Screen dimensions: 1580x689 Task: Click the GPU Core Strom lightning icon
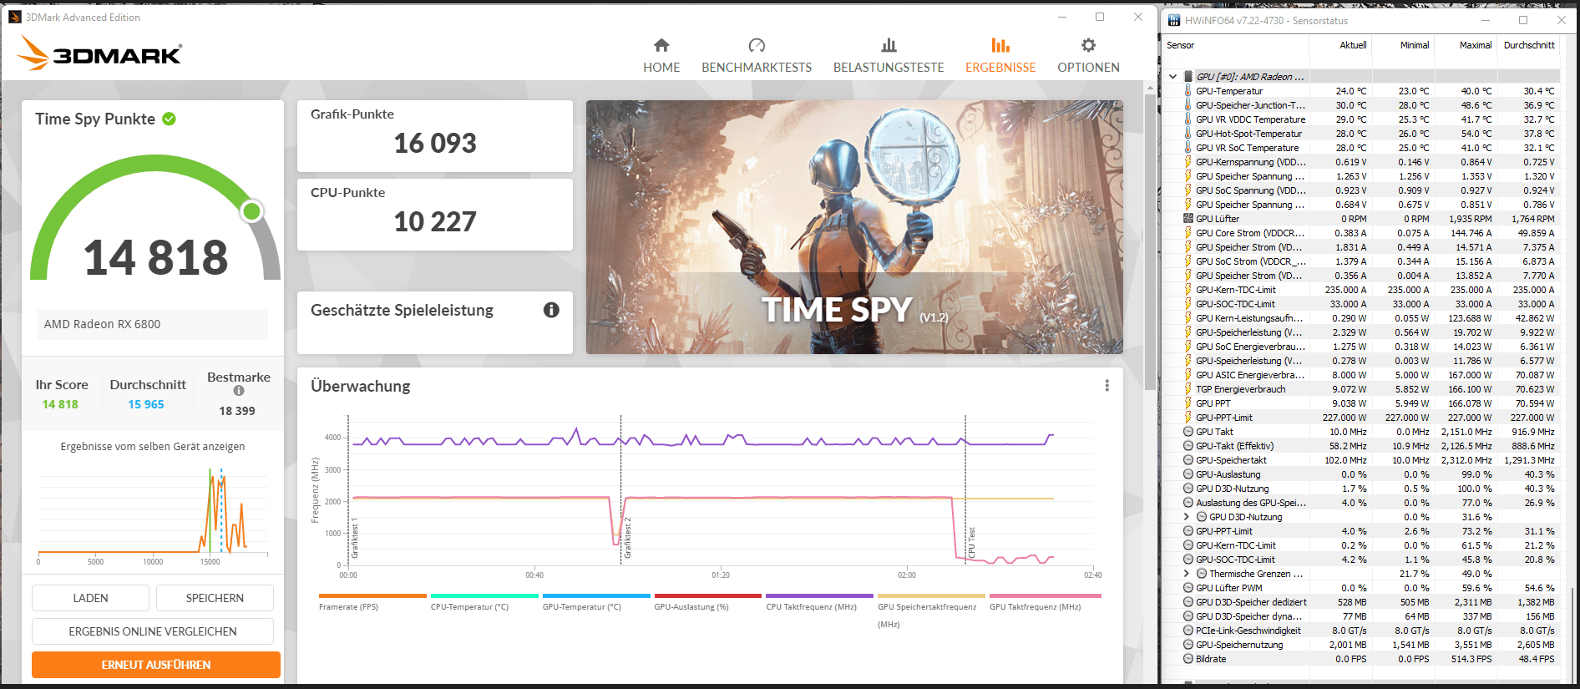[1188, 233]
